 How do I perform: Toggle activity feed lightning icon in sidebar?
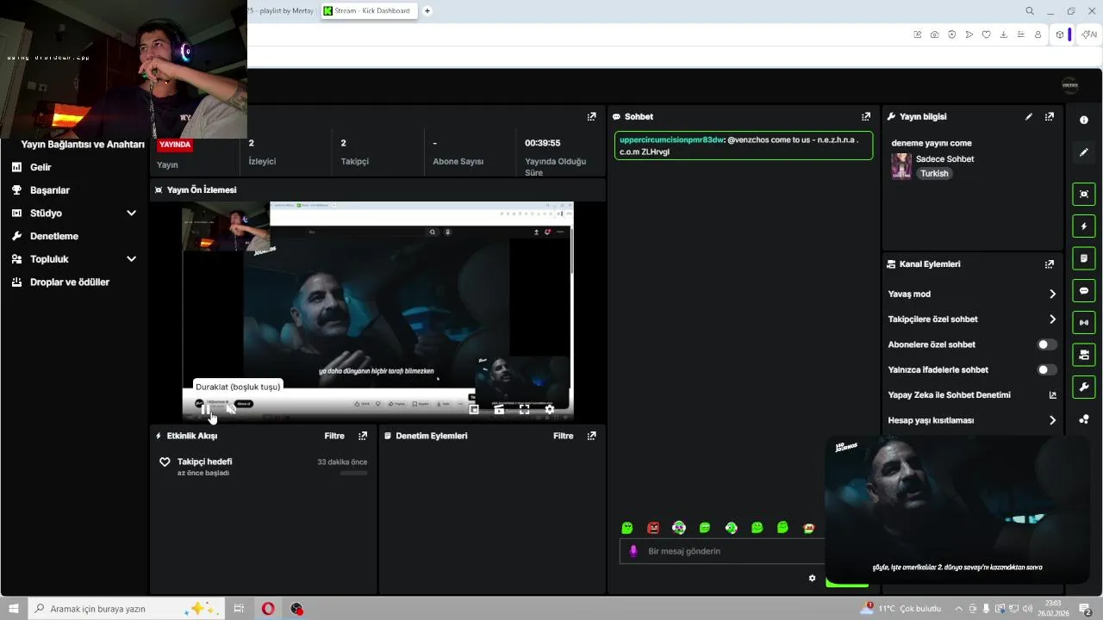click(1084, 226)
